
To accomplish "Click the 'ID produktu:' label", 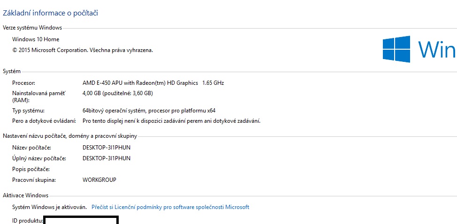I will [27, 220].
